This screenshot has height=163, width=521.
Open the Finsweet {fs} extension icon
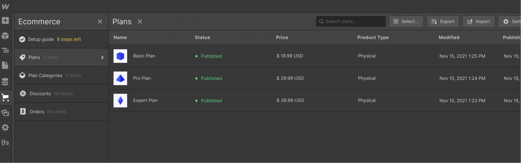(x=5, y=142)
